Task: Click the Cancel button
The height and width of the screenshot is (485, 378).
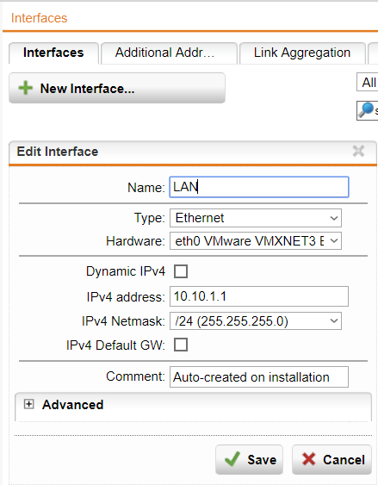Action: point(332,460)
